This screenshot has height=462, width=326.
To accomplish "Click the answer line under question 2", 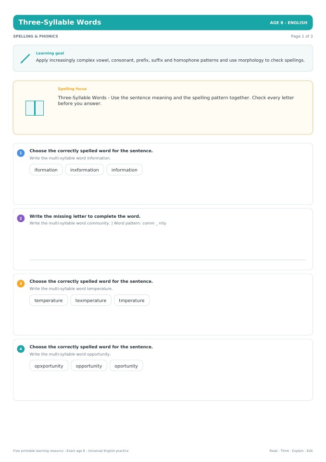I will tap(167, 260).
